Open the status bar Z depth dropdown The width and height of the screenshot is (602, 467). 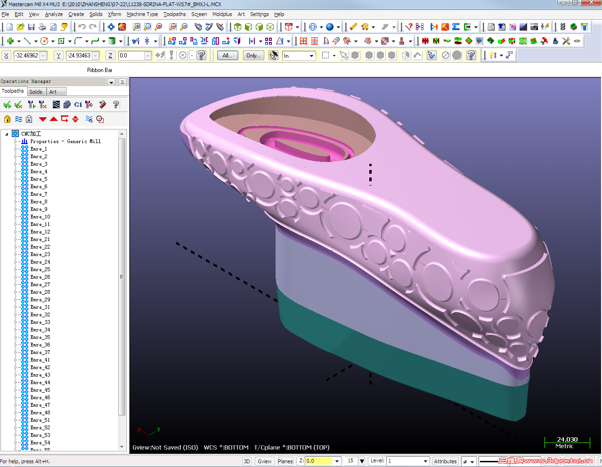coord(337,461)
